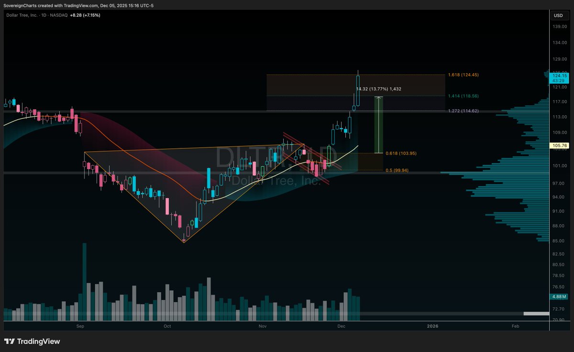Click the Sep label on time axis

pyautogui.click(x=79, y=326)
